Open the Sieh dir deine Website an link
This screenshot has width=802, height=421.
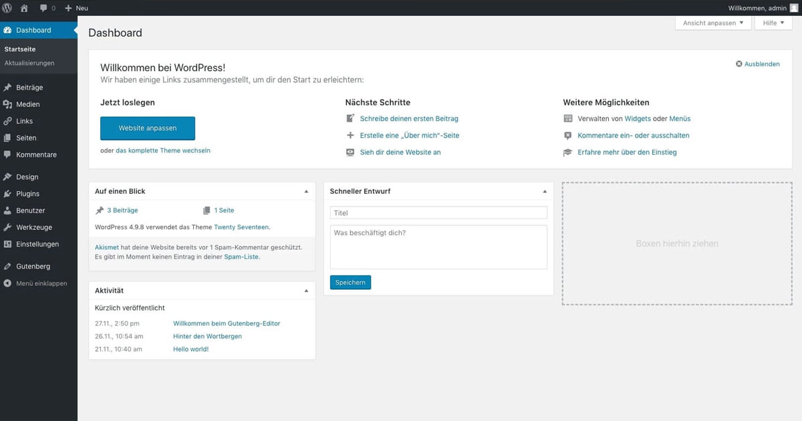(x=400, y=152)
